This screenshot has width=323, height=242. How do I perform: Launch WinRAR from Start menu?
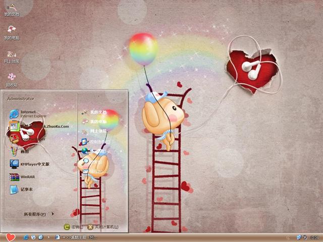click(x=22, y=177)
